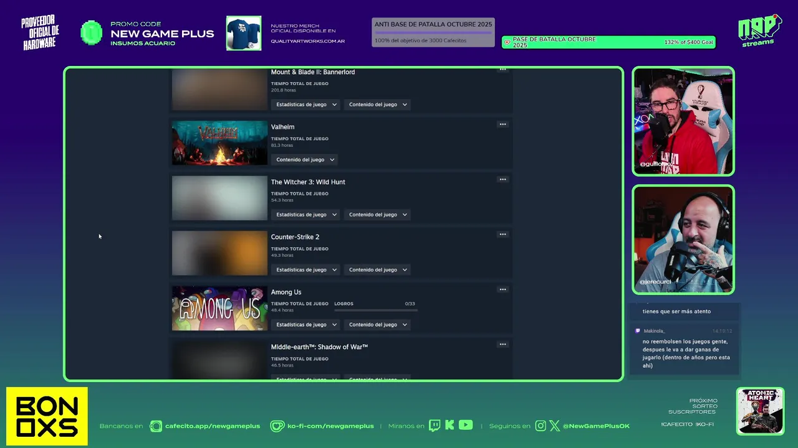Click the Twitch icon in the bottom bar
The image size is (798, 448).
[x=434, y=426]
